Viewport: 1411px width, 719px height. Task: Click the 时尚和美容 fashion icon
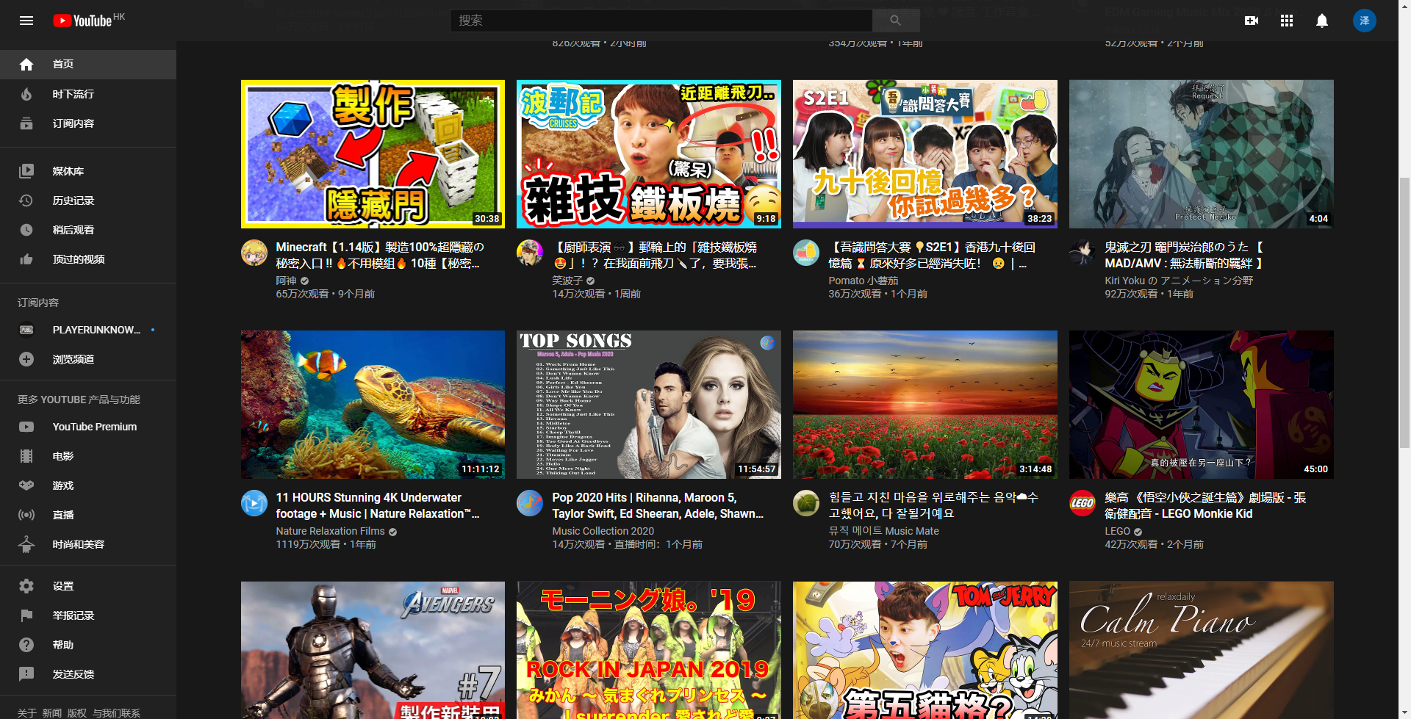26,544
